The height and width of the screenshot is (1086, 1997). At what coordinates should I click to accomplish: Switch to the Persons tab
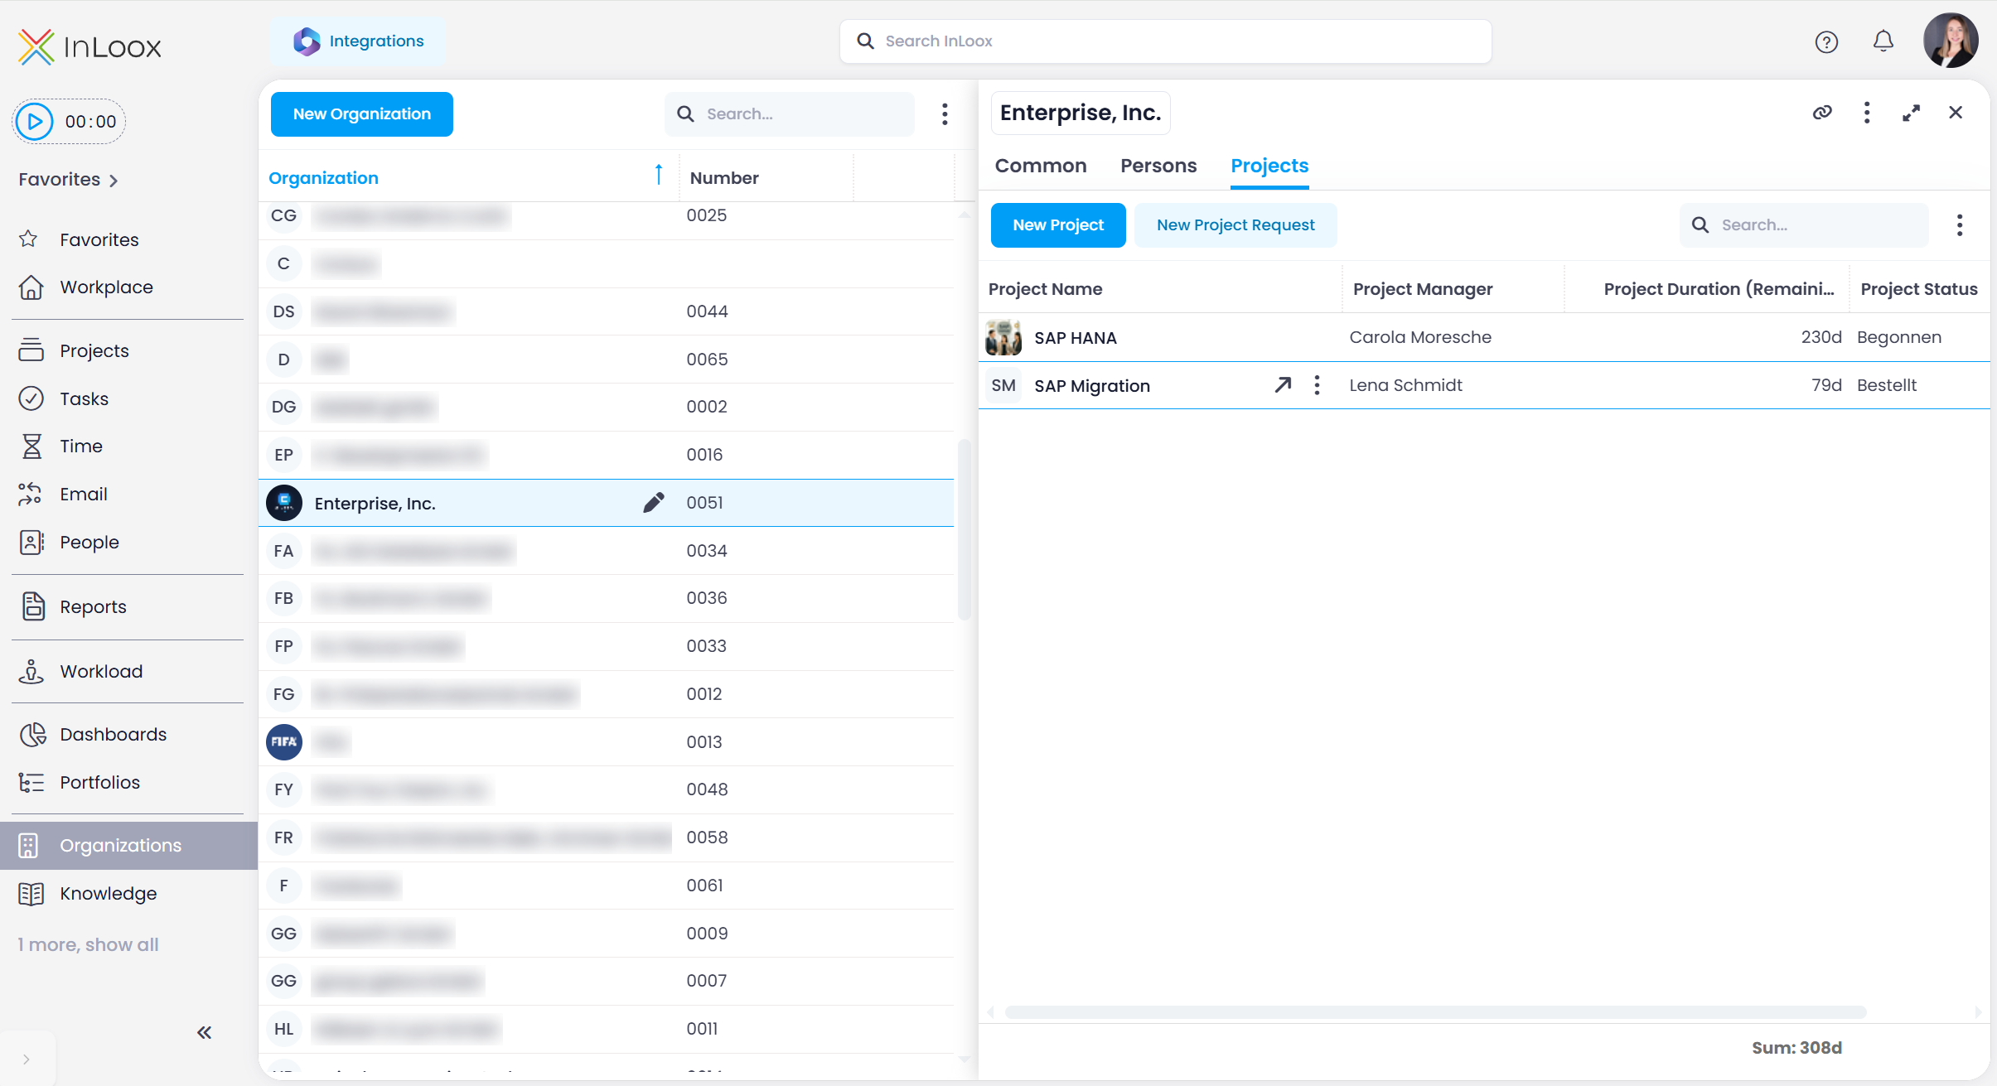coord(1158,166)
